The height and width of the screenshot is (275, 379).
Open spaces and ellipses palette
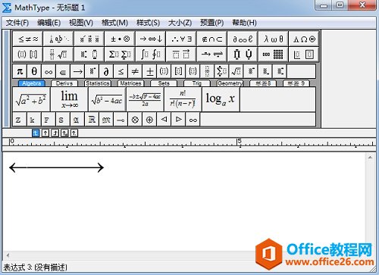click(x=58, y=39)
